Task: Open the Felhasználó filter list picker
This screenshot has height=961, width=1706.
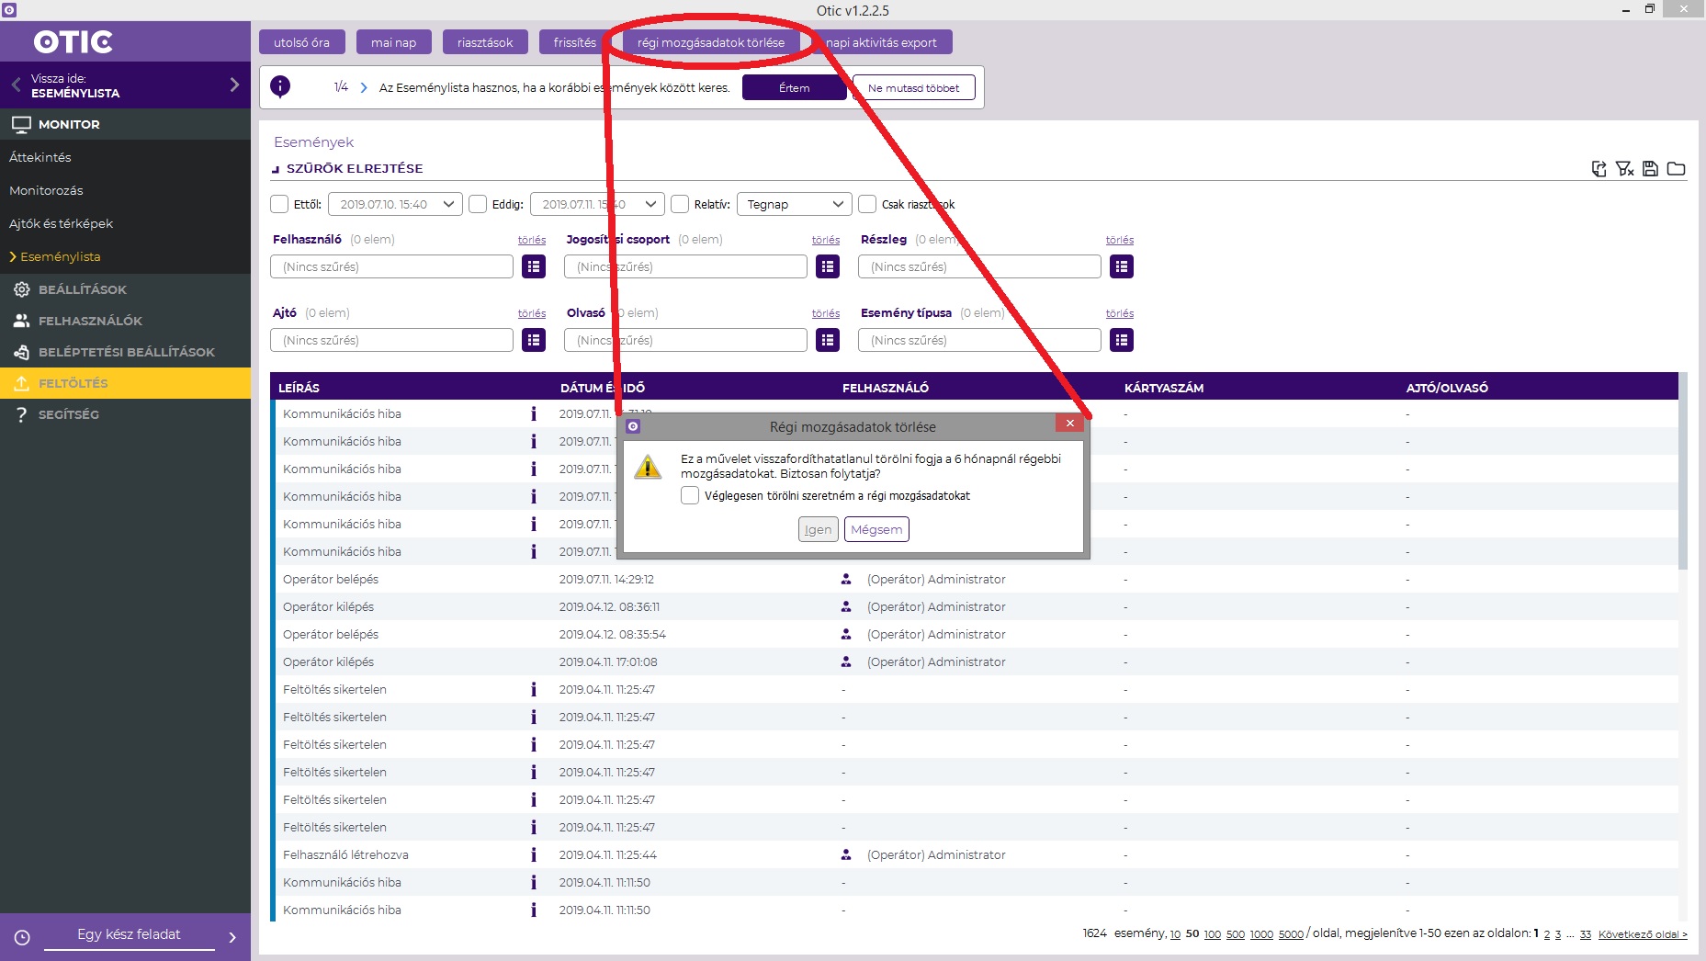Action: (533, 266)
